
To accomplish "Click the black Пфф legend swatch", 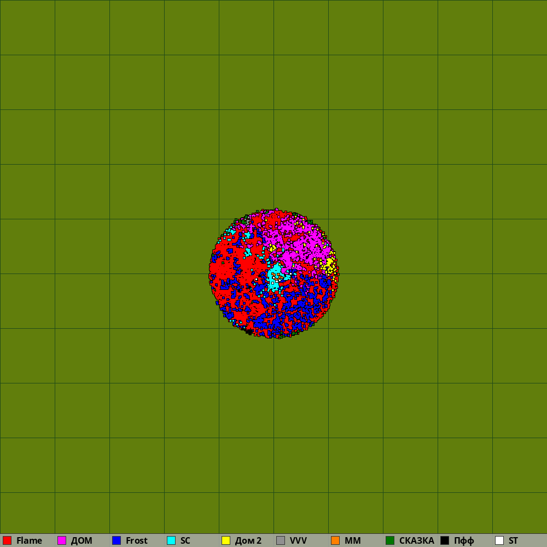I will 445,540.
